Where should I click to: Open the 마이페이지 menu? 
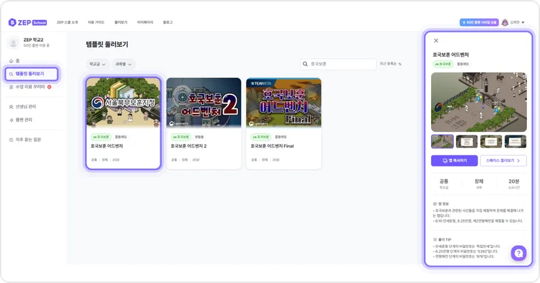pos(145,22)
